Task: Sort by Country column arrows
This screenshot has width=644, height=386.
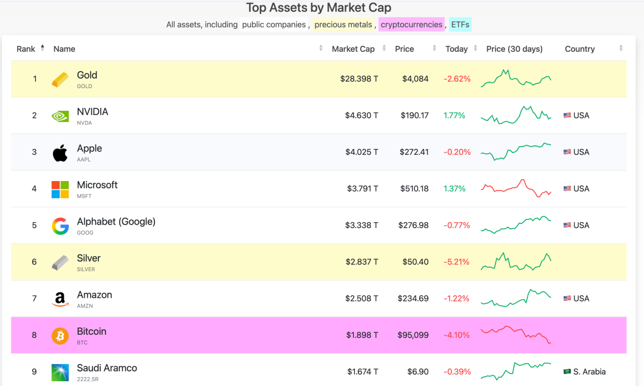Action: point(621,48)
